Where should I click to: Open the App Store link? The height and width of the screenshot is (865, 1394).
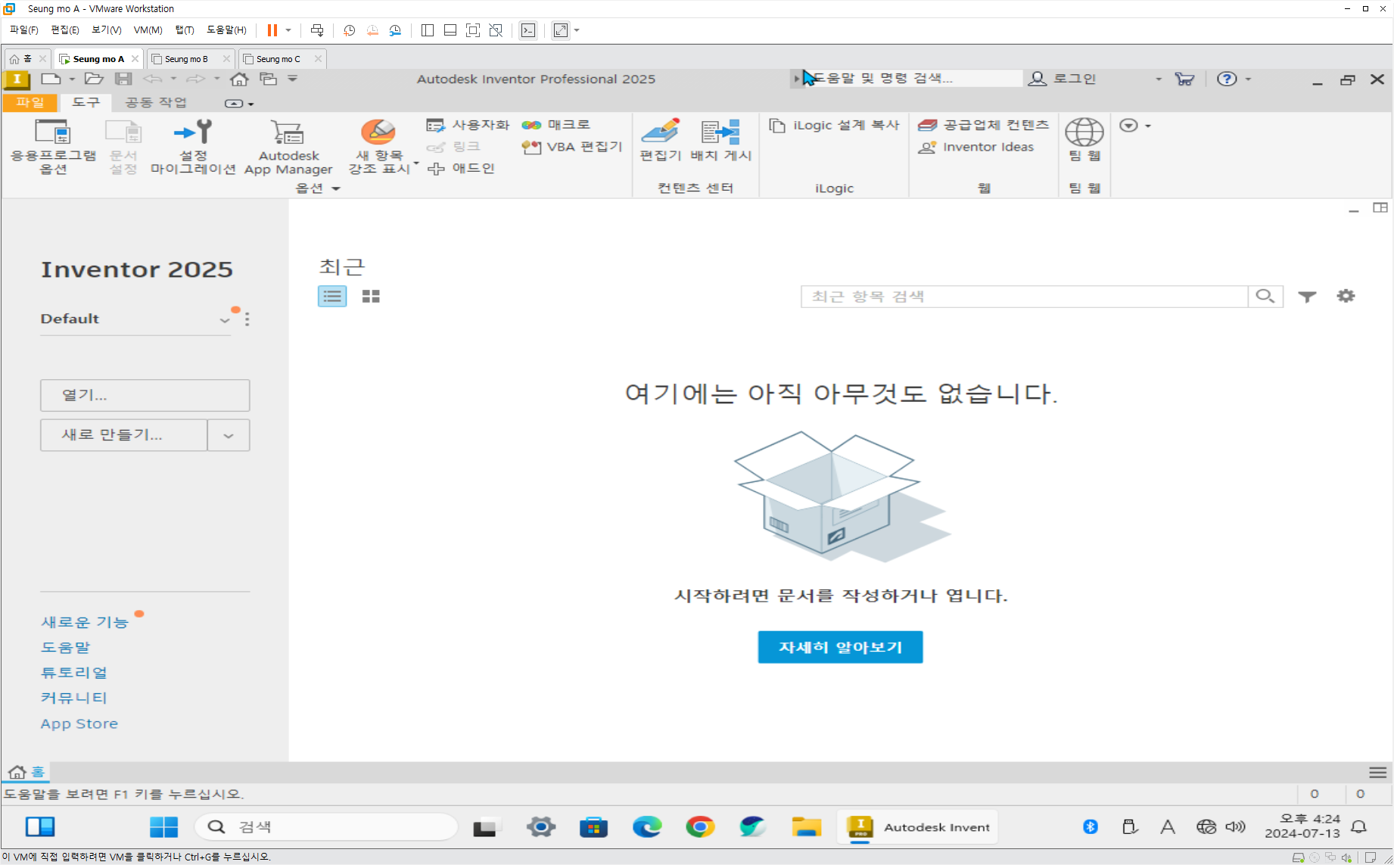pos(79,723)
